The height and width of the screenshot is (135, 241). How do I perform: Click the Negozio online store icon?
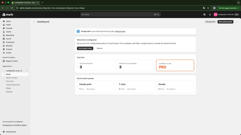4,61
